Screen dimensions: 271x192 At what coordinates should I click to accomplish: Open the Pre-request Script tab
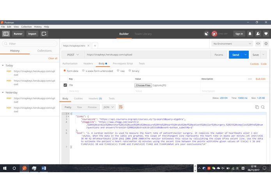[x=123, y=63]
